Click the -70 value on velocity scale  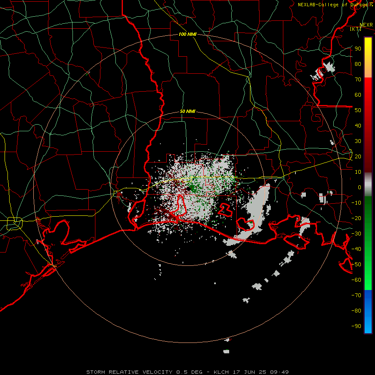point(356,295)
